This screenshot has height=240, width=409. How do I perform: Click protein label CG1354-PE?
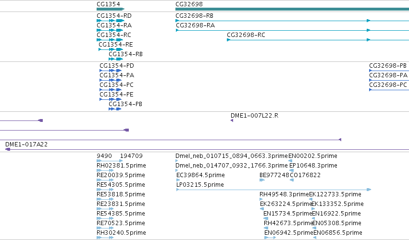pos(116,95)
